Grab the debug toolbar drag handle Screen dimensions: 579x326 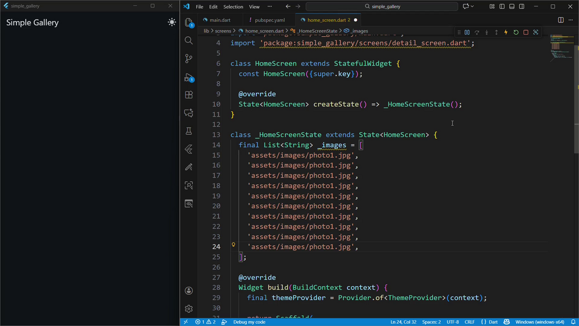click(x=459, y=32)
